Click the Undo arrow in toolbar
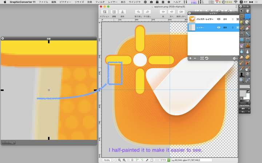The image size is (262, 163). point(138,12)
